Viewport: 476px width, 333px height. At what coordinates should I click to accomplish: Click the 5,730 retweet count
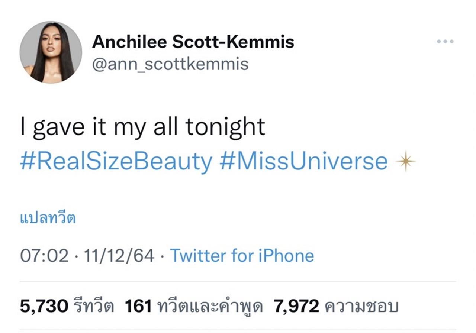point(44,307)
